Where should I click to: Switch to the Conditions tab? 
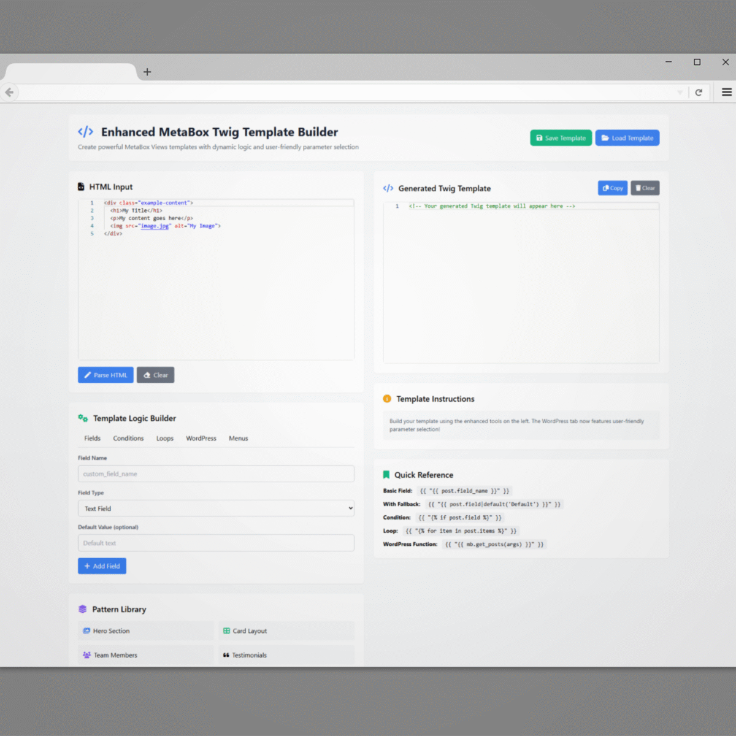point(128,439)
